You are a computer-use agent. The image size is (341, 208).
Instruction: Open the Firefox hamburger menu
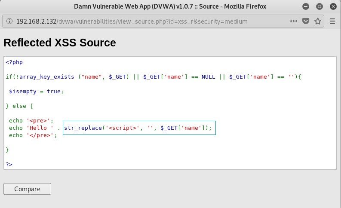click(332, 21)
